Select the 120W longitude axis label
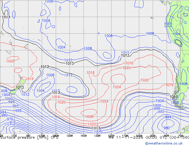Screen dimensions: 189x146 [x=111, y=136]
